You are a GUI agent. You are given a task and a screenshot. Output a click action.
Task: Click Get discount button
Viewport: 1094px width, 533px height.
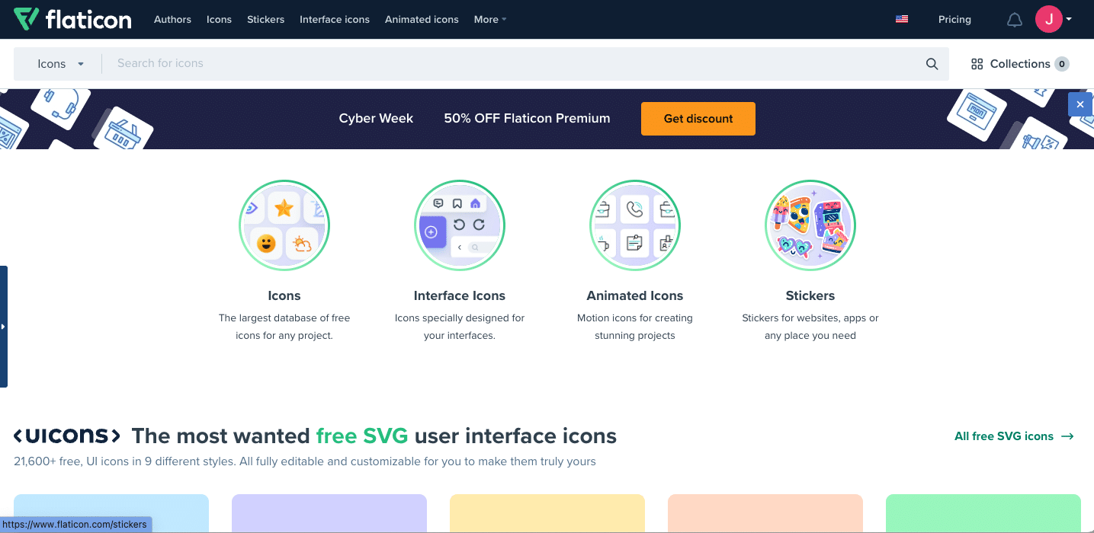(x=698, y=119)
